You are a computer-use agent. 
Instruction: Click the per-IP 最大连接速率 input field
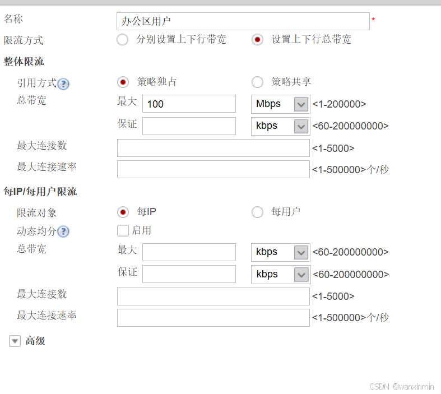(x=213, y=318)
